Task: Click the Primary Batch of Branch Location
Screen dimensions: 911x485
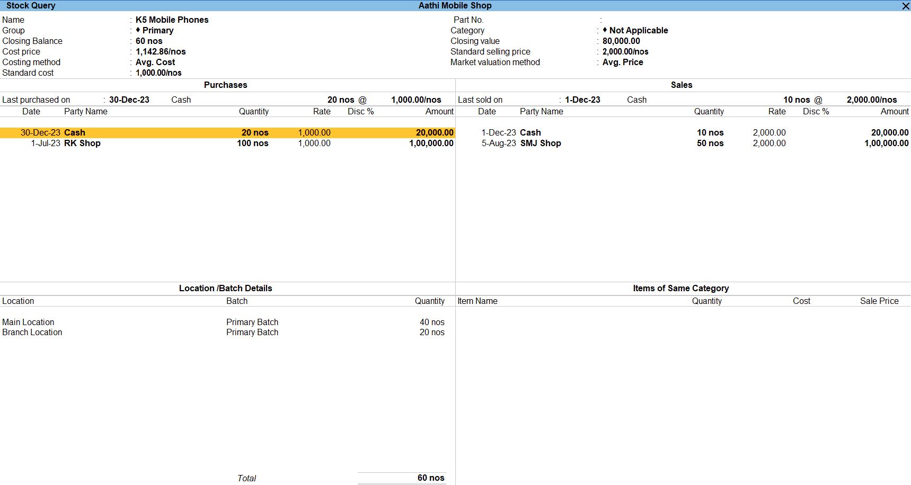Action: (252, 332)
